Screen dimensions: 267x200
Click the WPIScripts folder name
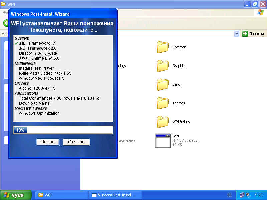[181, 122]
